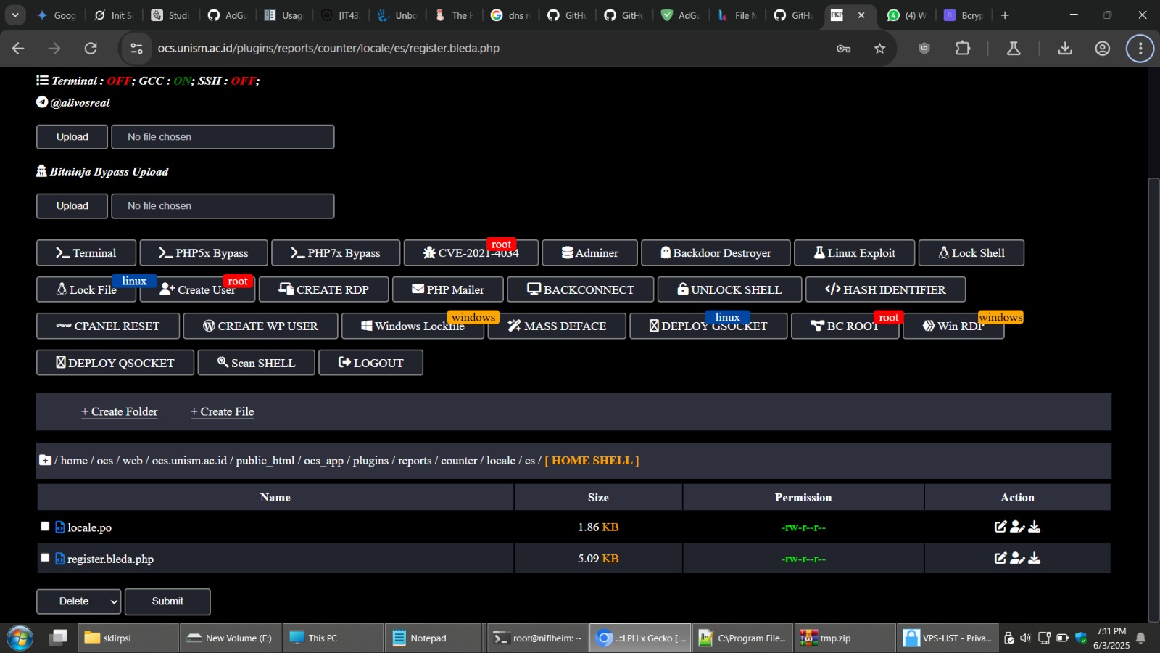Check the checkbox for locale.po
Screen dimensions: 1160x653
tap(45, 526)
